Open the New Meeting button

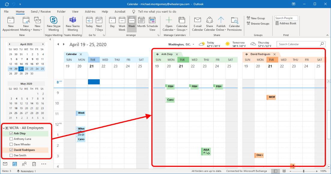tap(26, 24)
